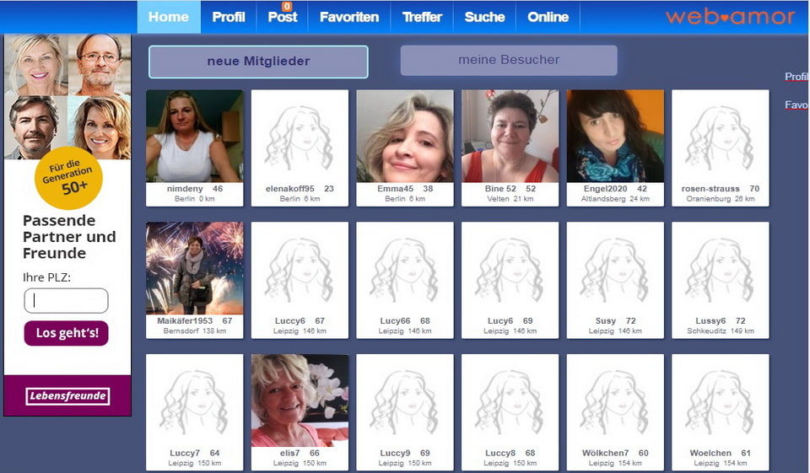Open elis7's profile photo

coord(300,400)
